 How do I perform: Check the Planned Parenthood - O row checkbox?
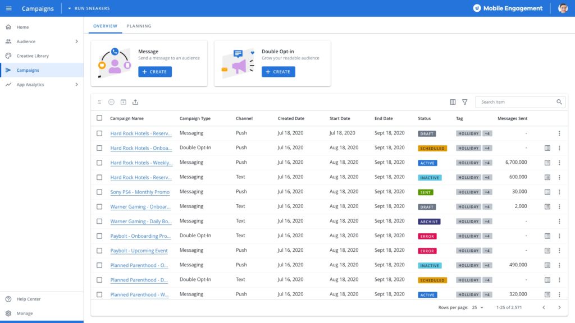click(99, 265)
